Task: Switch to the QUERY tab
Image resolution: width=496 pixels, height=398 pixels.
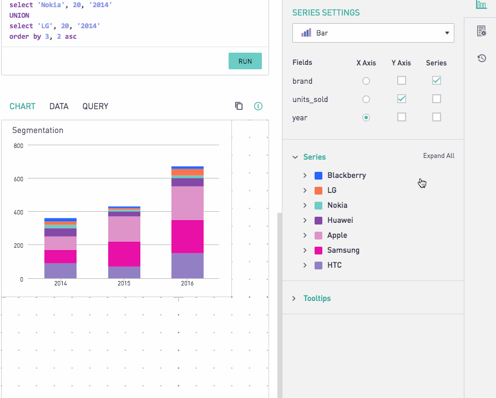Action: 95,106
